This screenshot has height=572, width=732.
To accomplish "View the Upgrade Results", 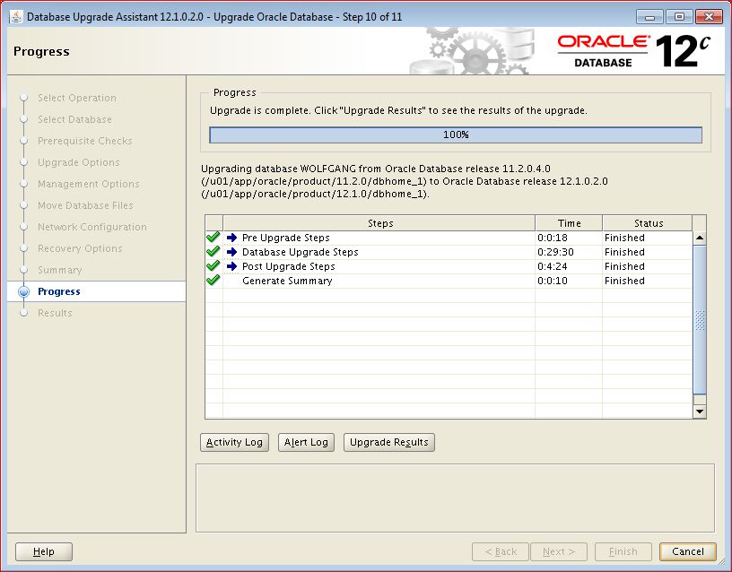I will (389, 442).
